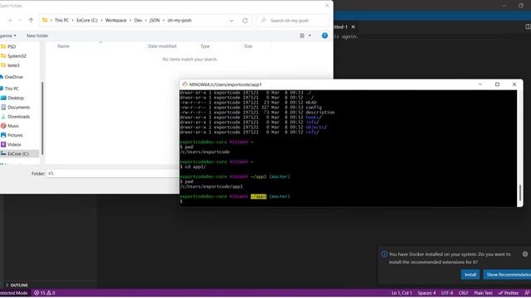Select 'oh-my-posh' in the address breadcrumb
Image resolution: width=531 pixels, height=298 pixels.
179,20
